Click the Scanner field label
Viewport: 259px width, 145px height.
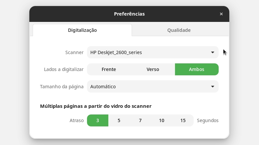pyautogui.click(x=74, y=52)
